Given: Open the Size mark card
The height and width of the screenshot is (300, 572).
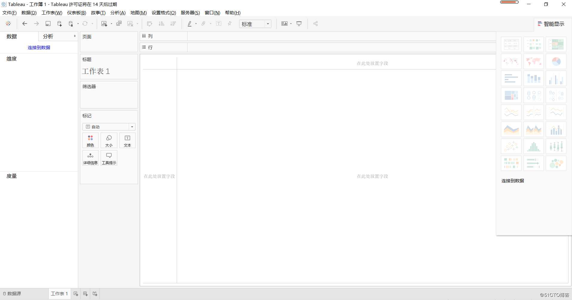Looking at the screenshot, I should coord(109,141).
